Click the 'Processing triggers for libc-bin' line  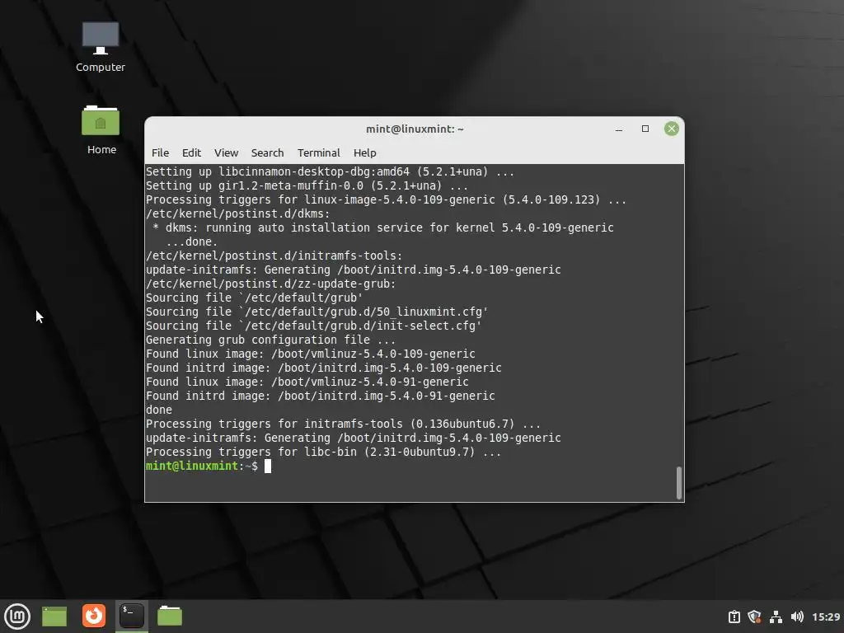(x=323, y=452)
